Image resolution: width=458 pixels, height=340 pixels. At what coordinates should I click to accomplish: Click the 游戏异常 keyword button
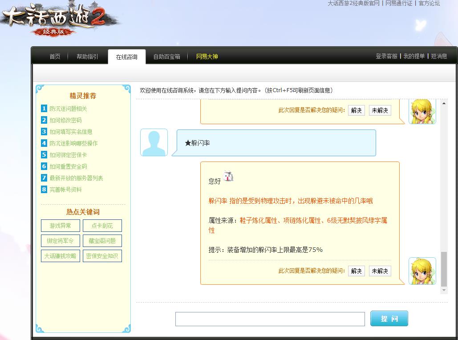tap(61, 226)
